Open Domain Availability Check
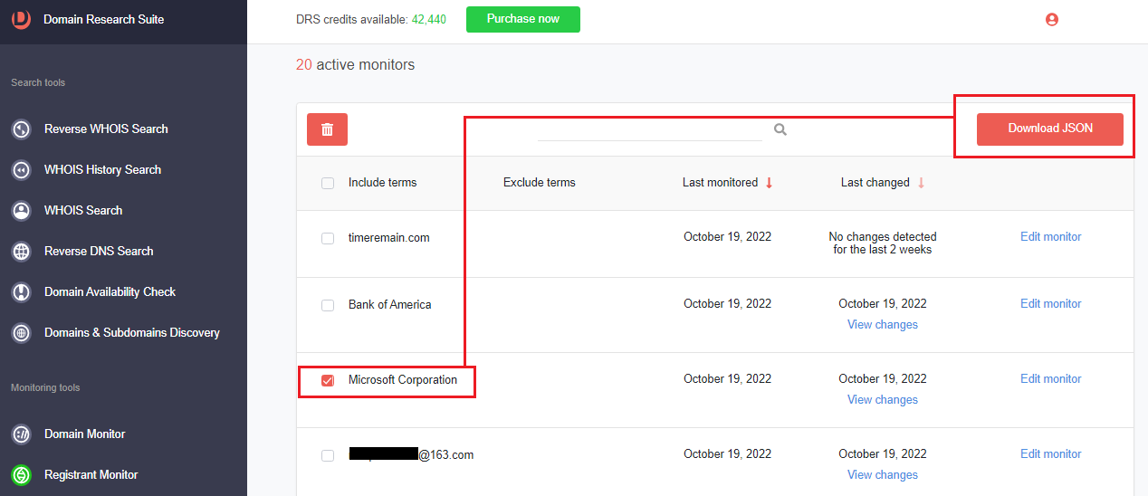The height and width of the screenshot is (496, 1148). tap(110, 291)
